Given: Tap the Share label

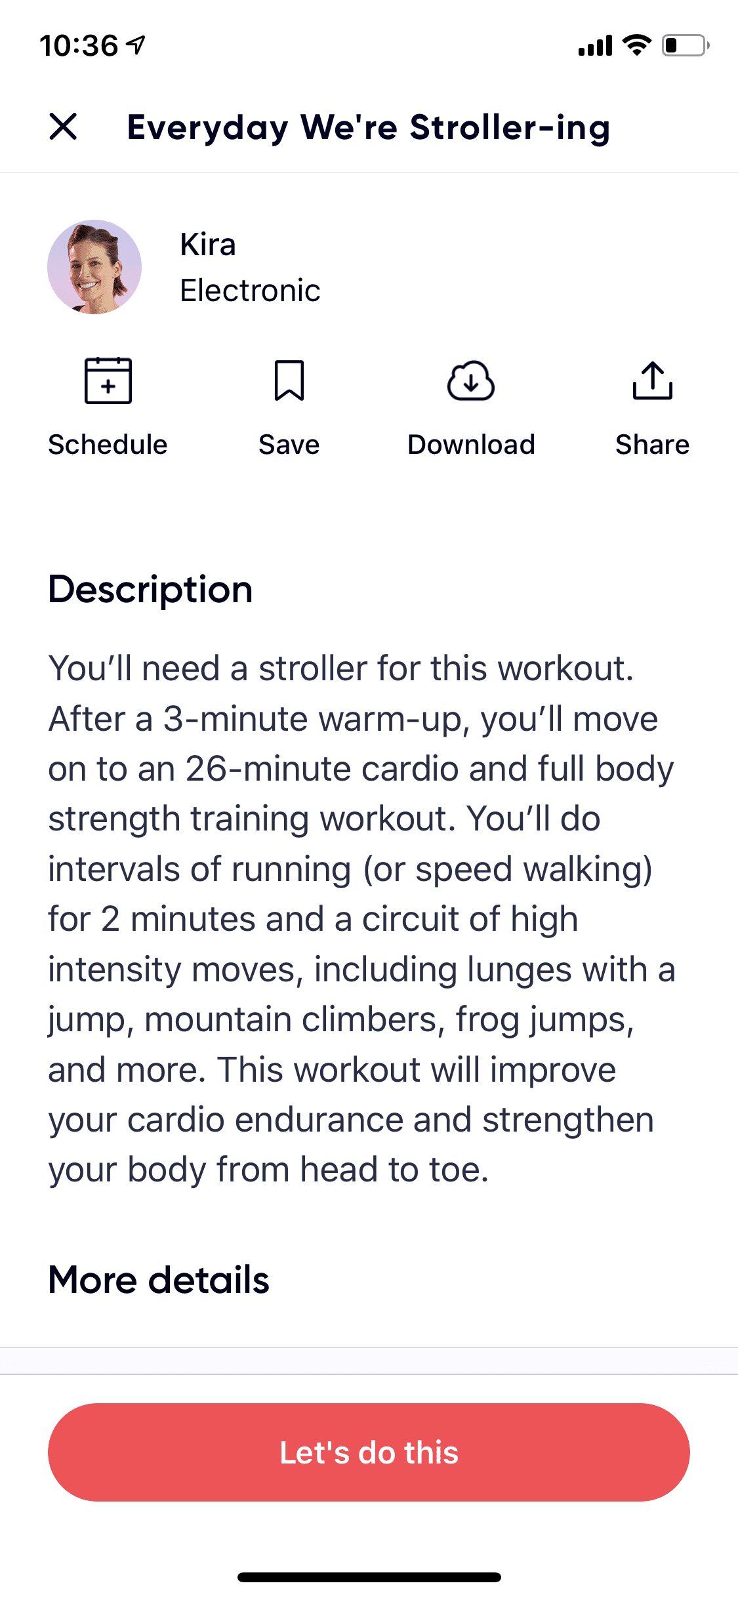Looking at the screenshot, I should coord(653,445).
